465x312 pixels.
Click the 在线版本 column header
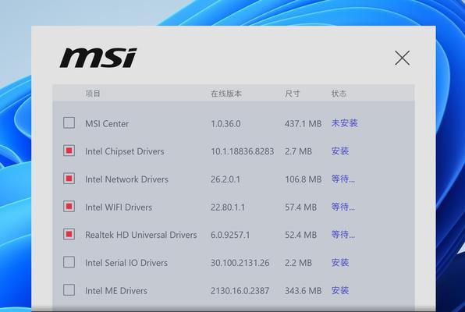(x=226, y=94)
